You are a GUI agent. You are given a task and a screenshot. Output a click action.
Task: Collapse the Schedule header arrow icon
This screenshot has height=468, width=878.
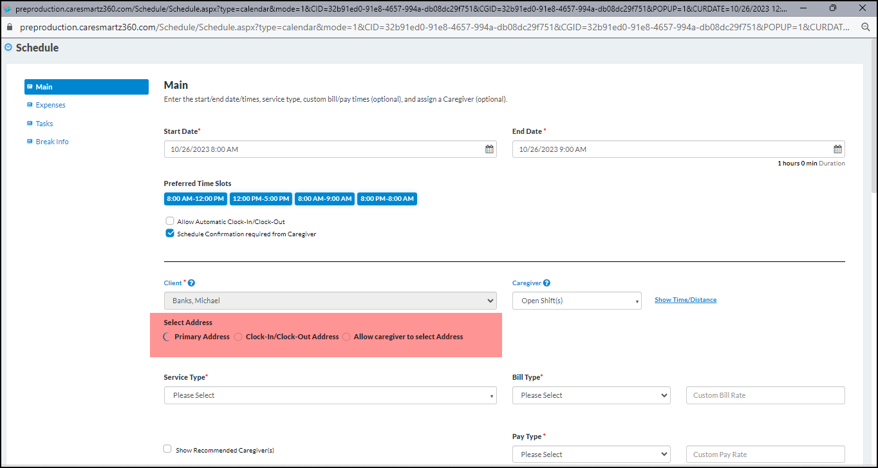click(8, 48)
